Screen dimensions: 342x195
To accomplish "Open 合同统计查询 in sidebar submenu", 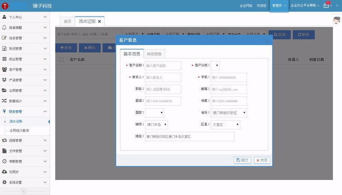I will [x=19, y=130].
